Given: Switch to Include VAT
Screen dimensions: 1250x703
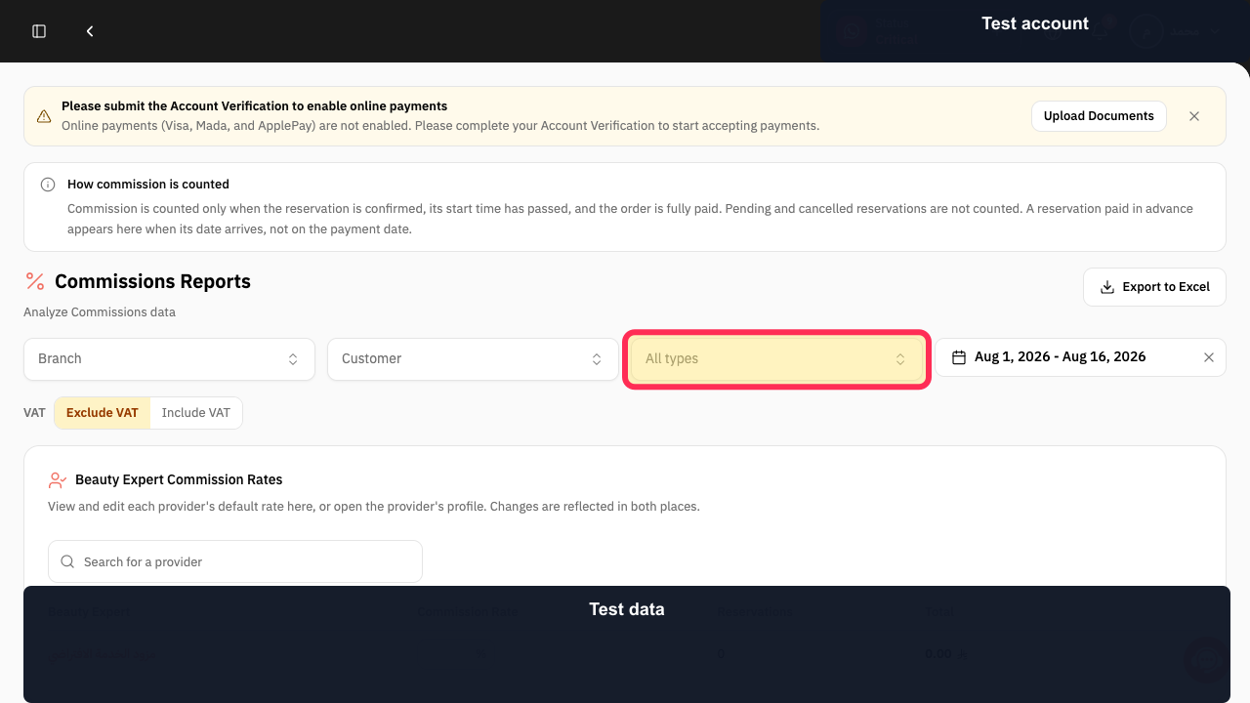Looking at the screenshot, I should point(196,413).
